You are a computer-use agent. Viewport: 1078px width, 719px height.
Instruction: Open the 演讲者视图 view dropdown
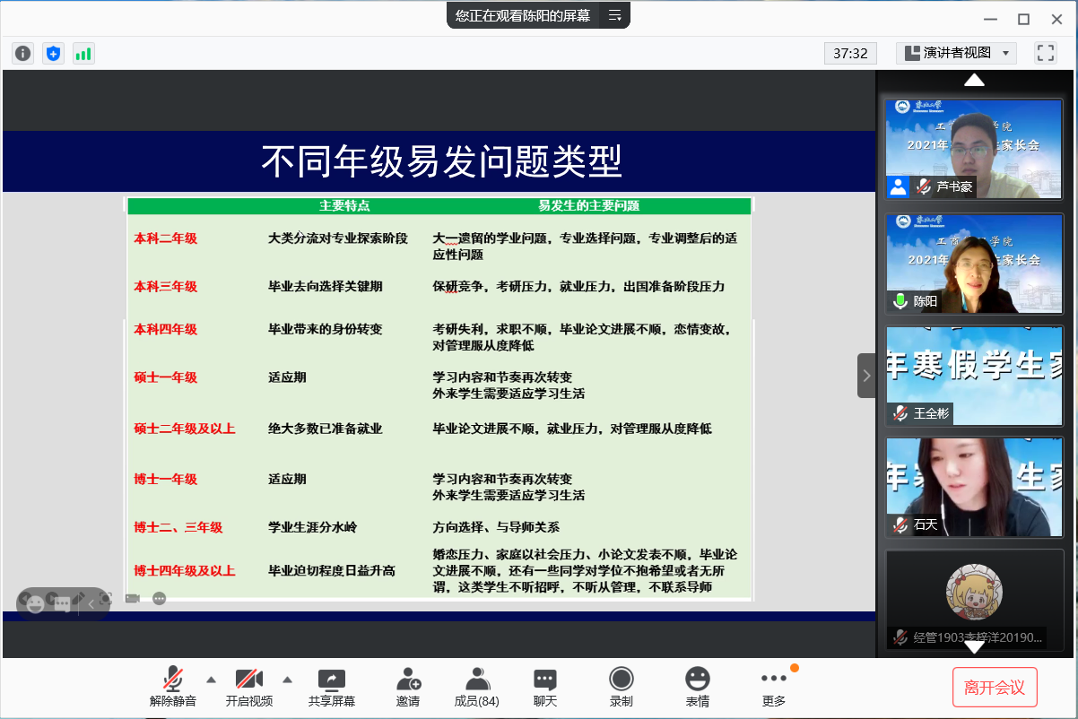coord(956,53)
